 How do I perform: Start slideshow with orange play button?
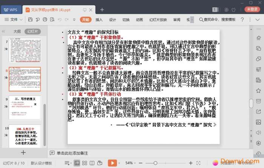112,163
